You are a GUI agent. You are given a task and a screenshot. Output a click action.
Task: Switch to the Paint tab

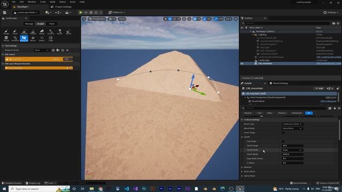coord(52,23)
